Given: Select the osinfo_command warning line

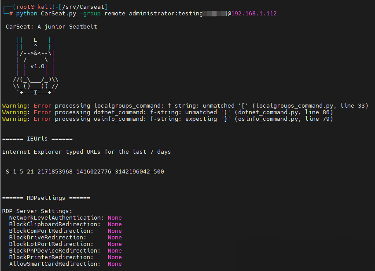Looking at the screenshot, I should [167, 119].
